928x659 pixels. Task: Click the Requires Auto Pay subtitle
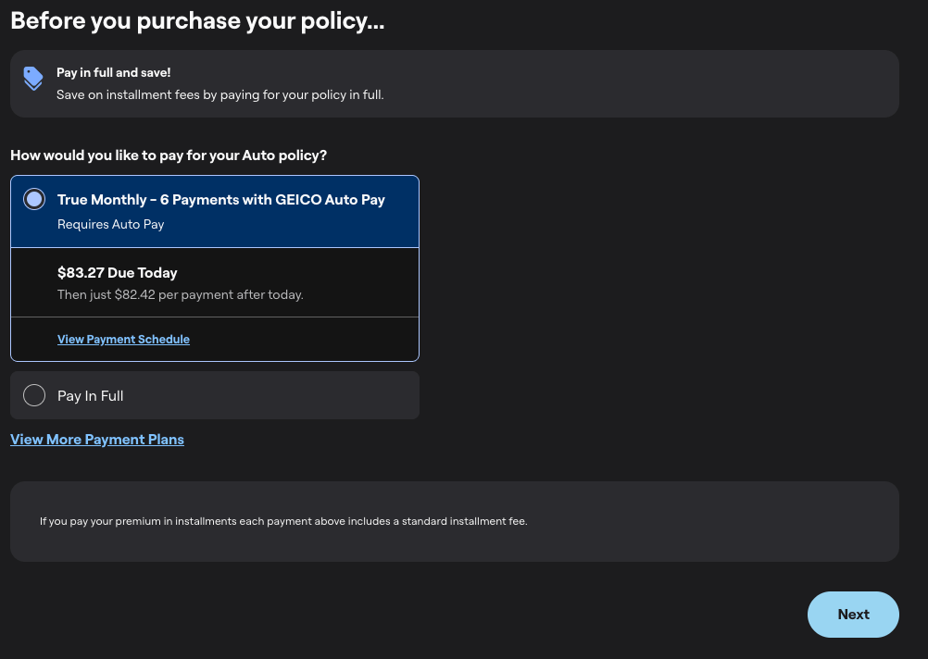(110, 224)
